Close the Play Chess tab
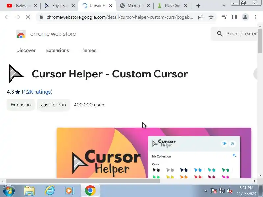263x197 pixels. (186, 6)
